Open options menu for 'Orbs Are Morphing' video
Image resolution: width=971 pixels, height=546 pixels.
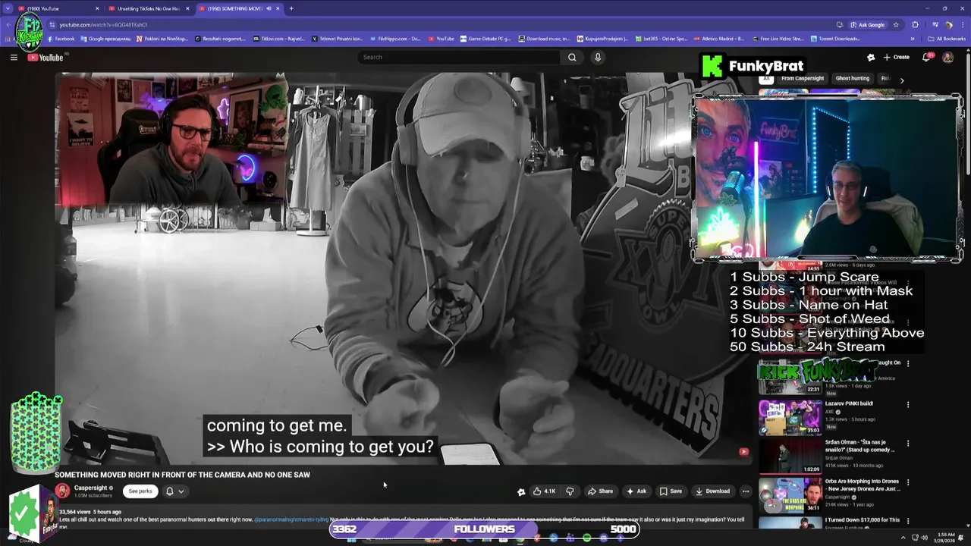pos(908,482)
